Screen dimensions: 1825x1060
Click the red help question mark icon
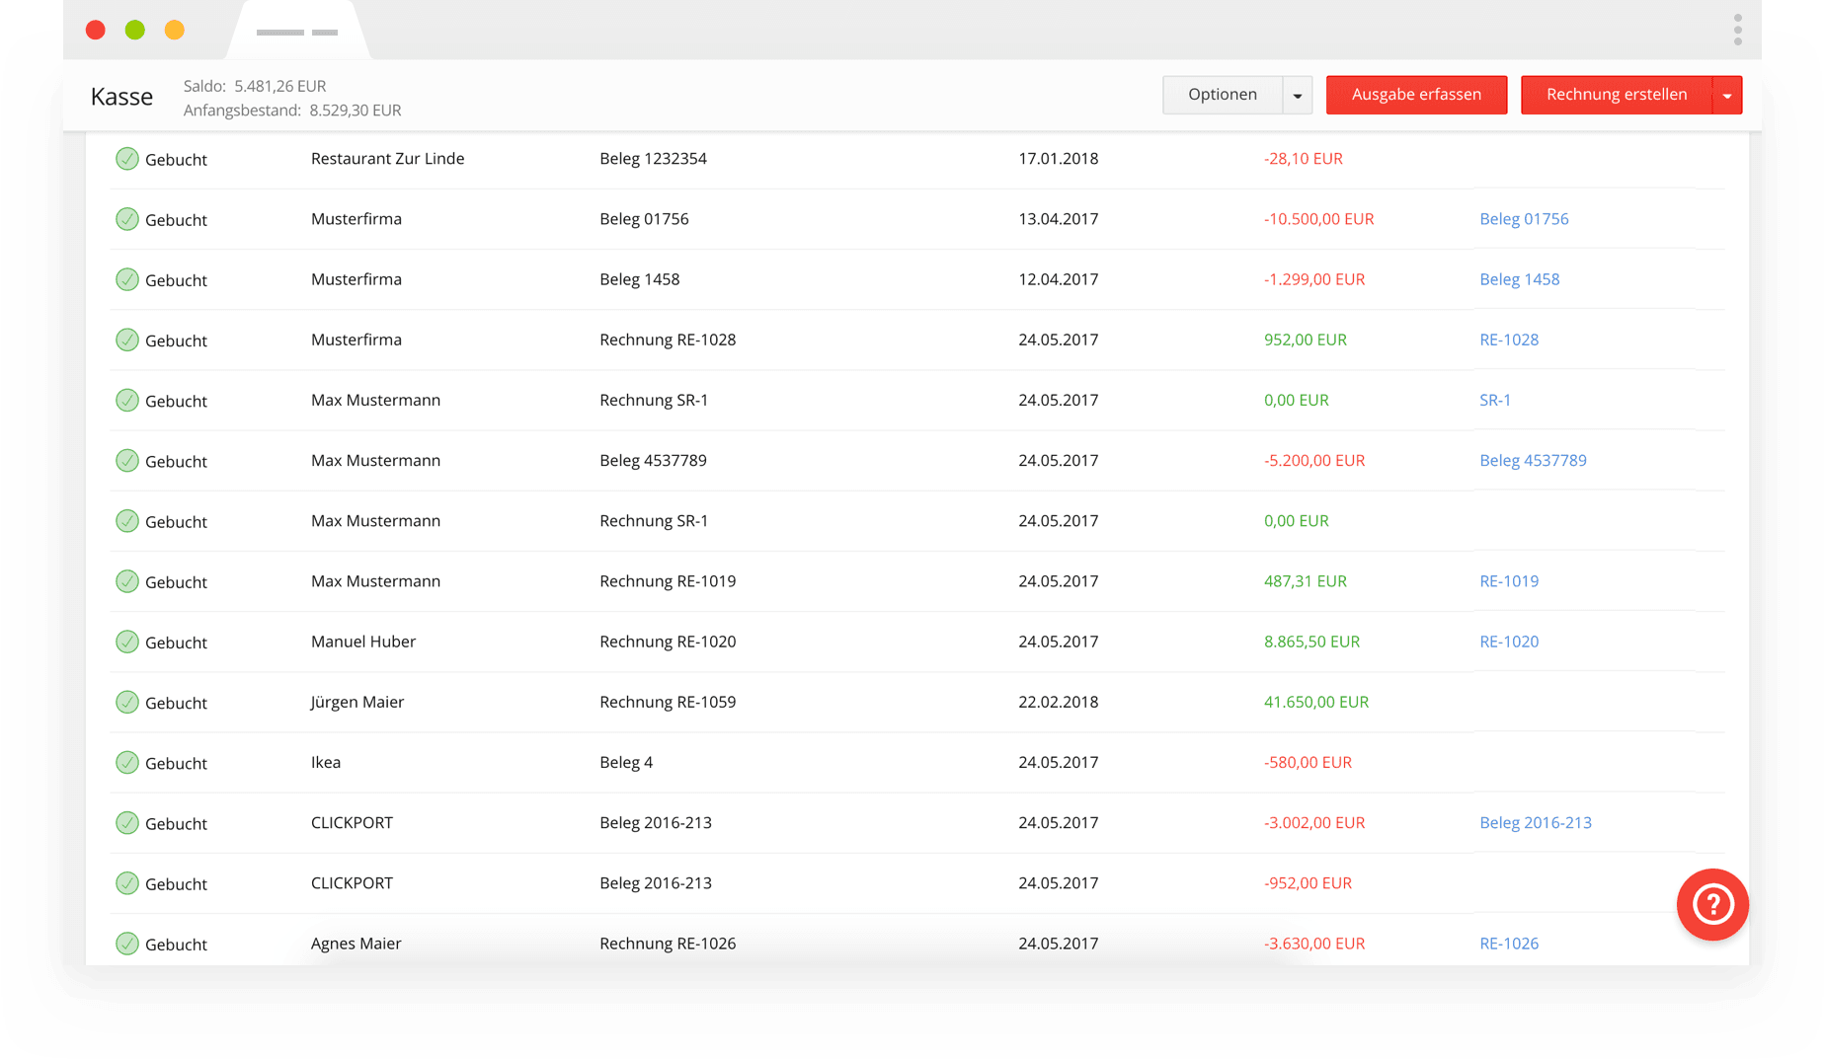[x=1712, y=904]
